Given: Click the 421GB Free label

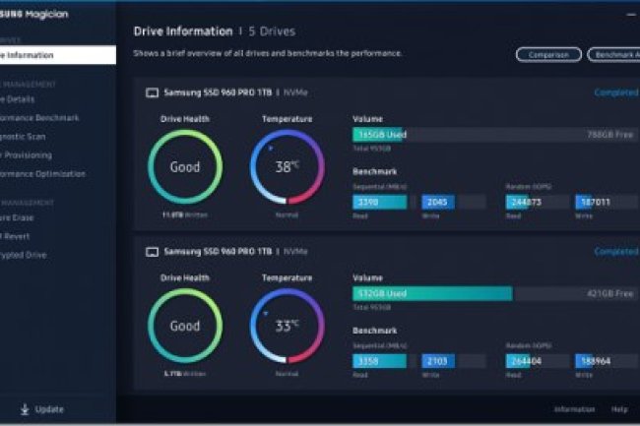Looking at the screenshot, I should pyautogui.click(x=609, y=293).
